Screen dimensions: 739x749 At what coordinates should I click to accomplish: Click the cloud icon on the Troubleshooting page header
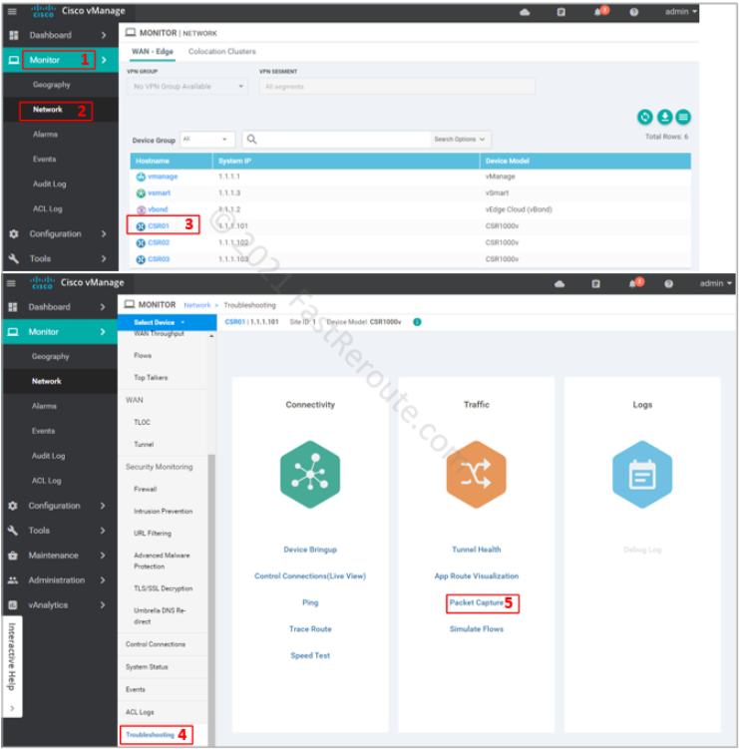coord(559,284)
